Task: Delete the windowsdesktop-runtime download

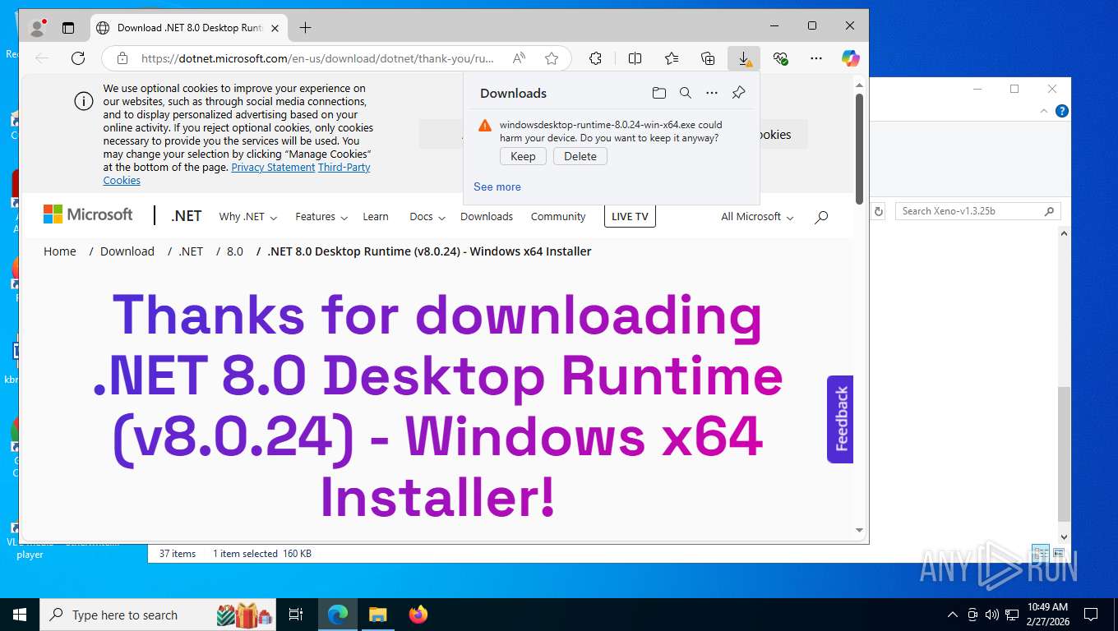Action: click(580, 156)
